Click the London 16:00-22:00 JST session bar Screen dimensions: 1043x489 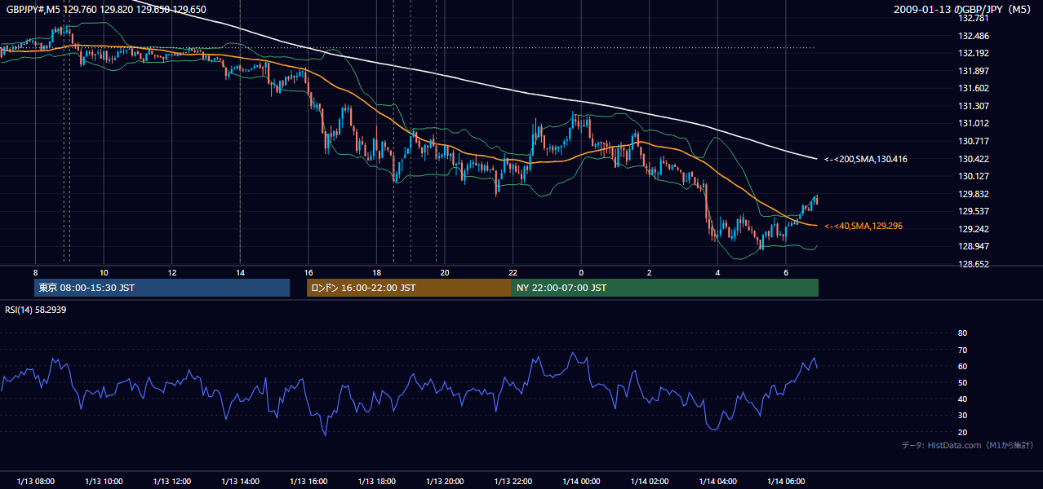pyautogui.click(x=409, y=288)
